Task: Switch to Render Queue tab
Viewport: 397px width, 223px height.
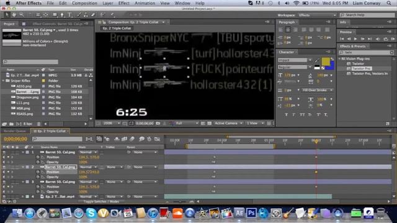Action: (15, 131)
